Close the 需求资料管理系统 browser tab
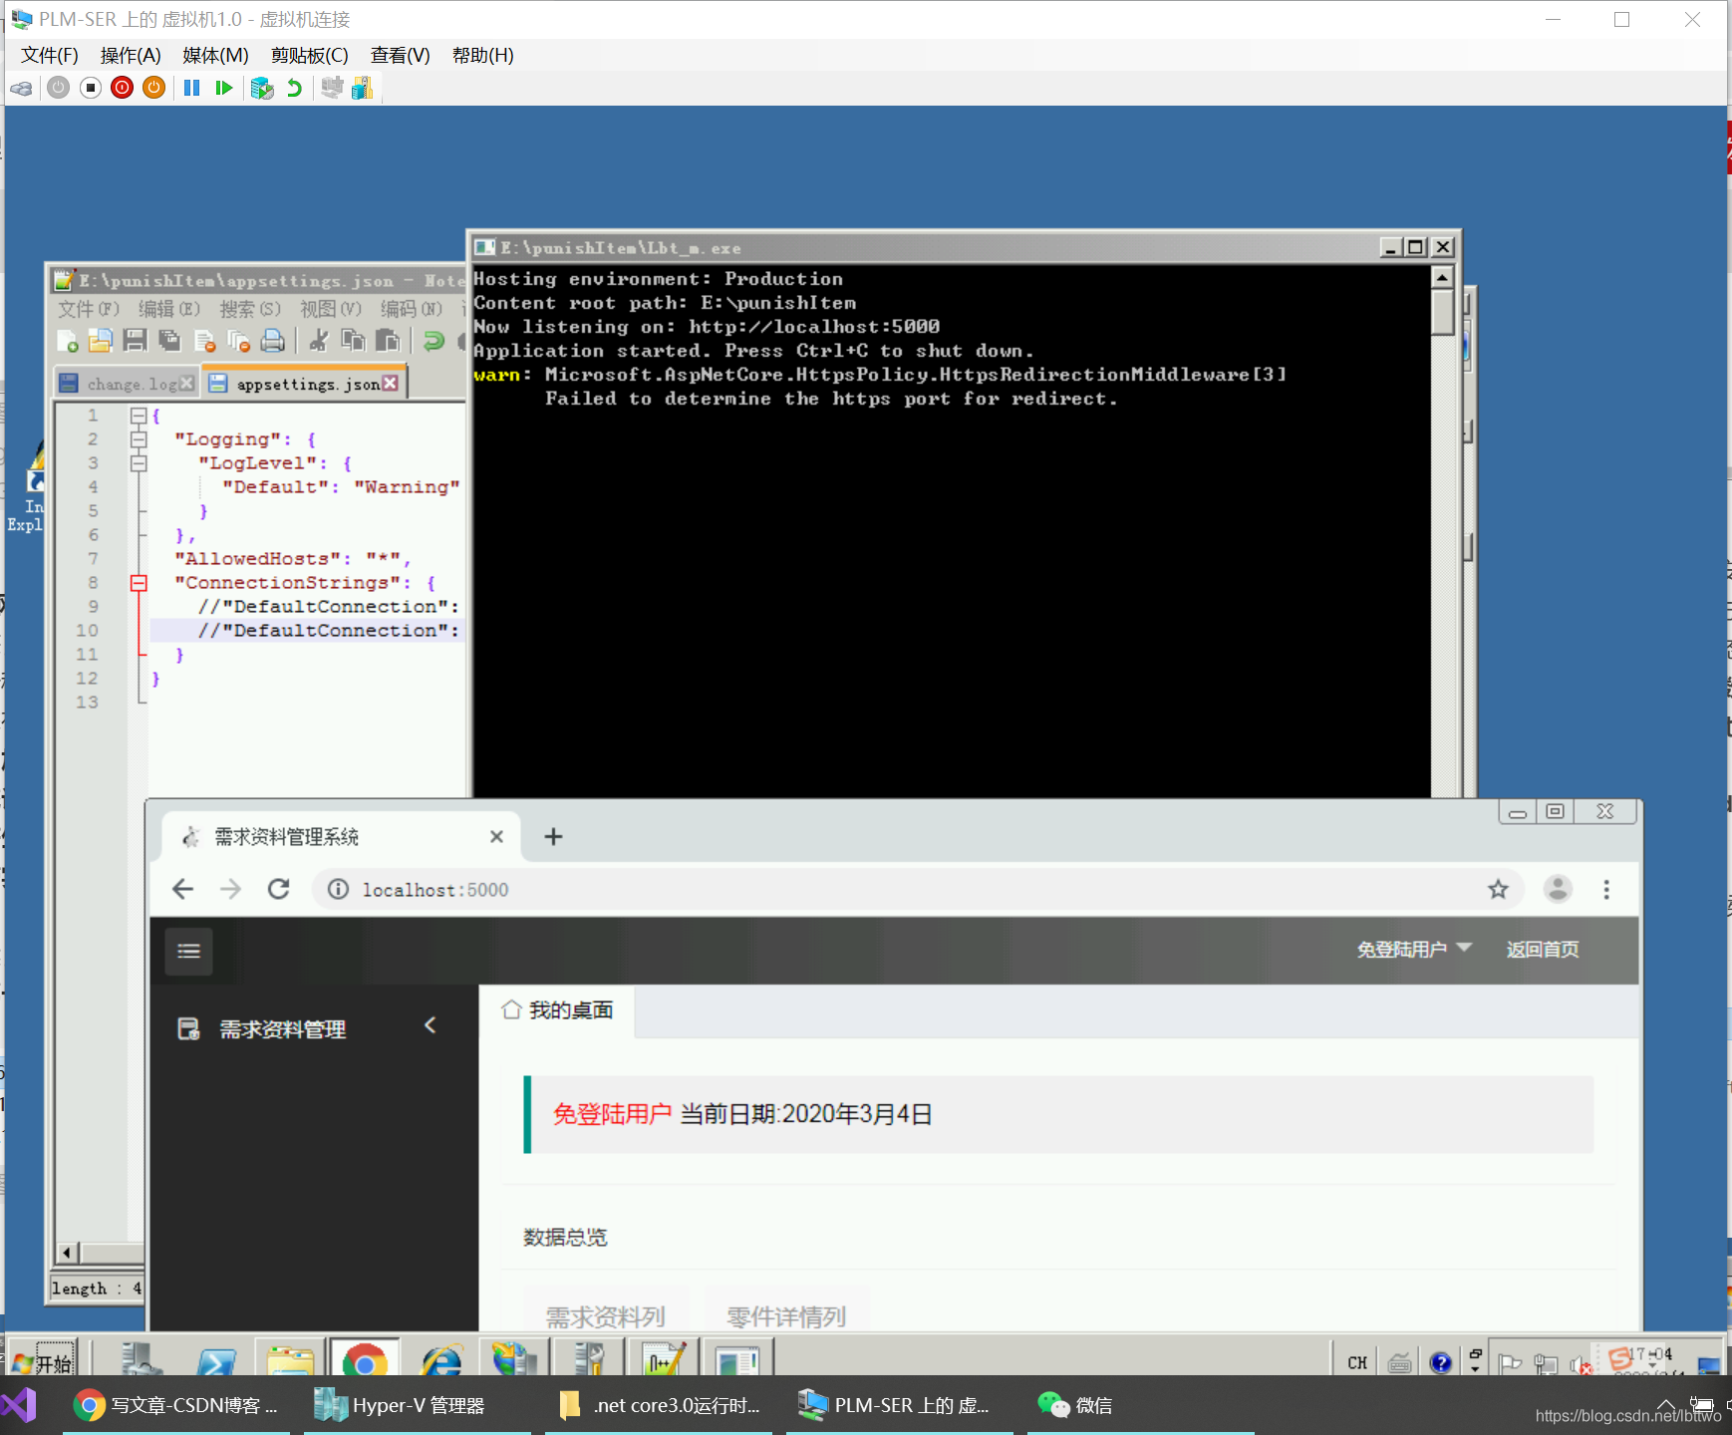The width and height of the screenshot is (1732, 1435). click(496, 837)
